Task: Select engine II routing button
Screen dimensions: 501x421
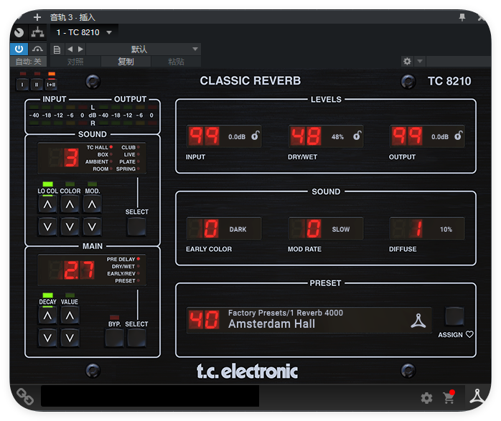Action: tap(37, 85)
